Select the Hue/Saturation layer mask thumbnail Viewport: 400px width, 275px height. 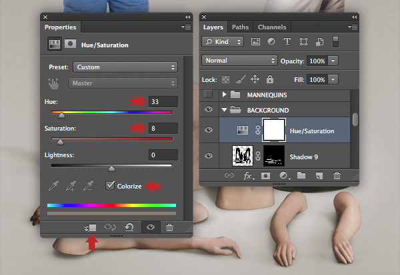click(274, 131)
